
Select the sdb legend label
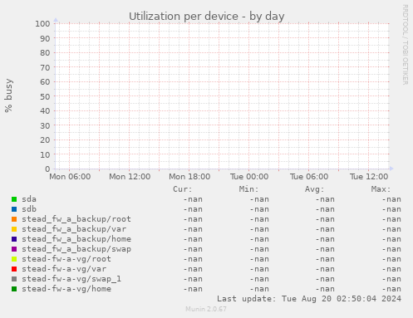coord(29,209)
